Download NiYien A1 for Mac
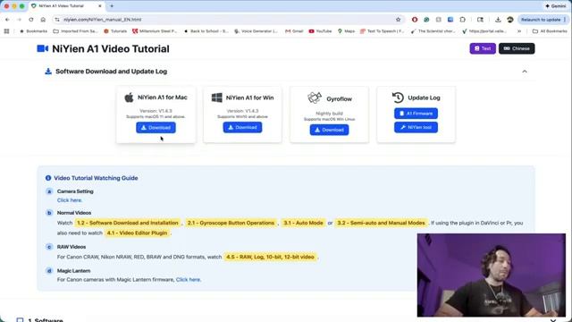 pyautogui.click(x=156, y=127)
